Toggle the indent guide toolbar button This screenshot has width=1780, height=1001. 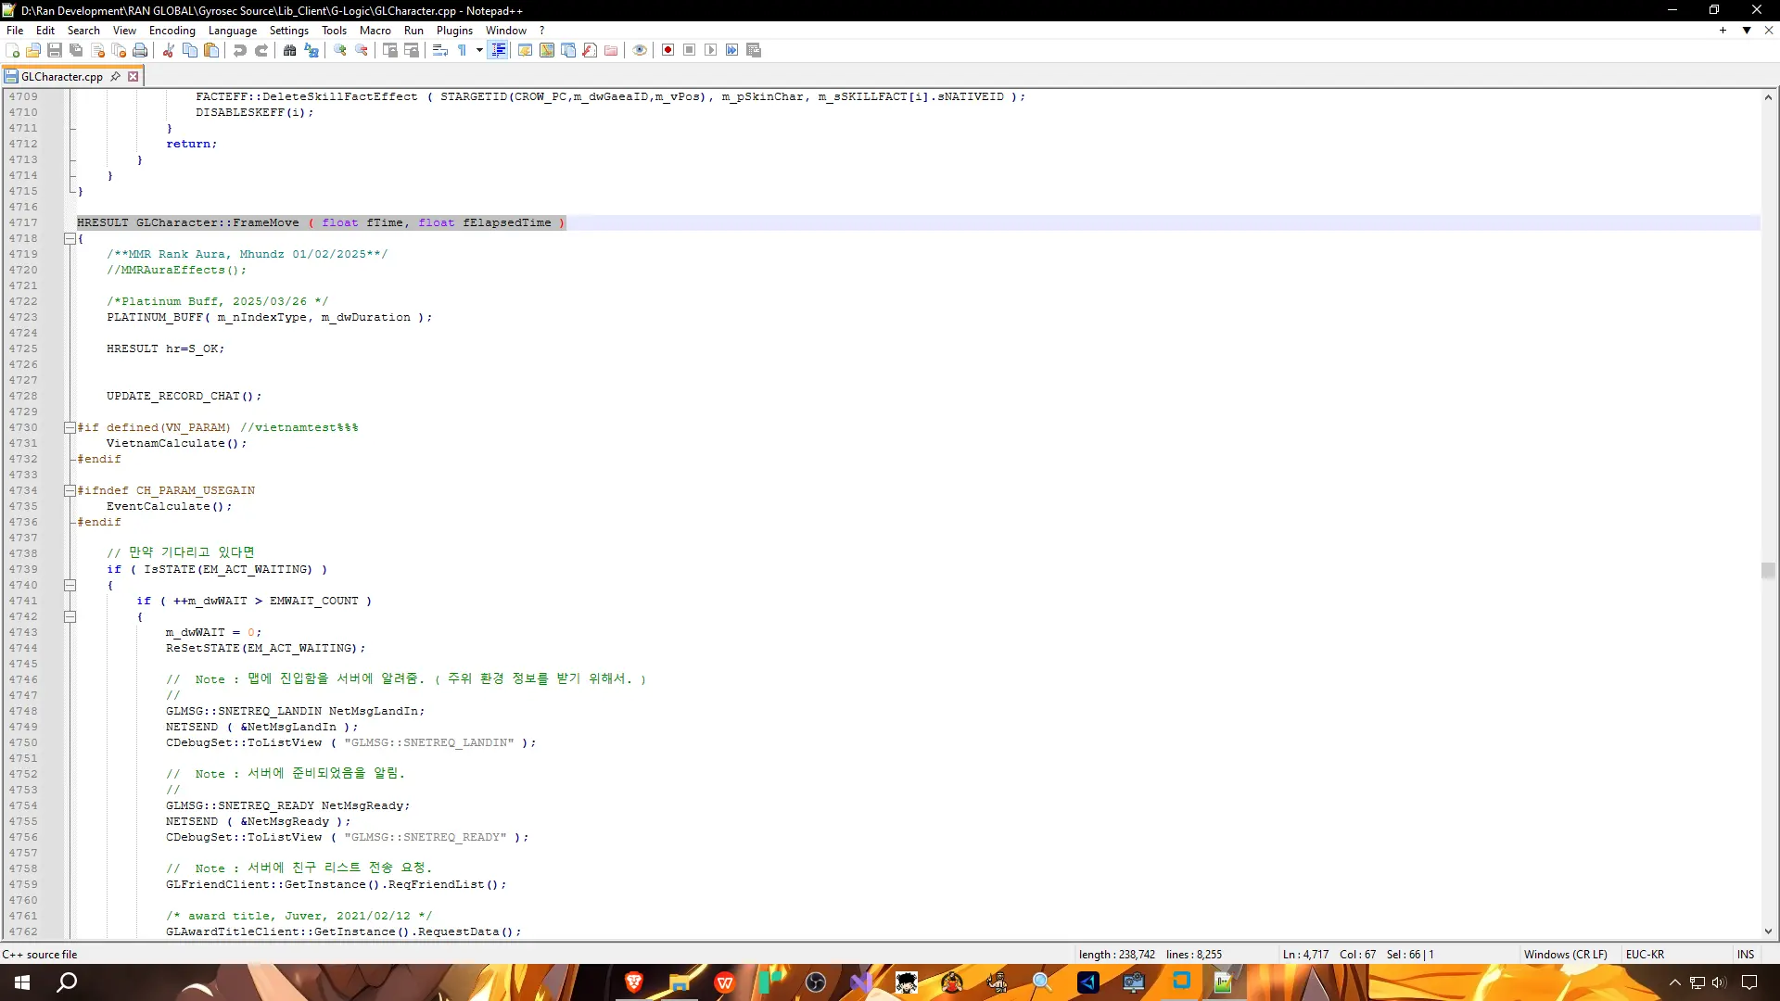click(x=498, y=50)
